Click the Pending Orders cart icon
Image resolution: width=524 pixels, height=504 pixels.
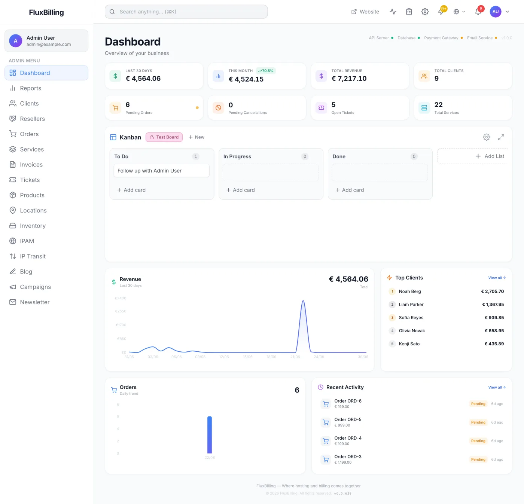pos(115,108)
